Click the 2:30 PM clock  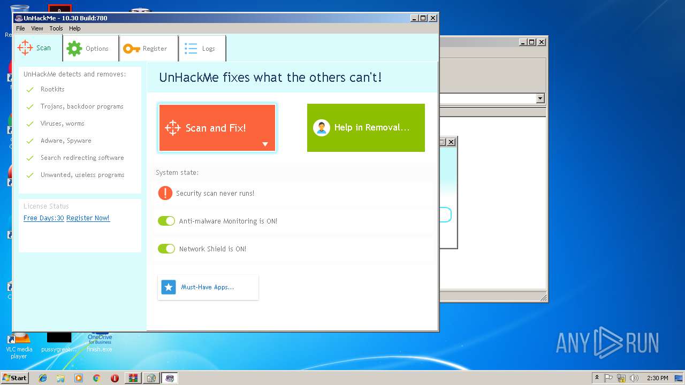657,378
